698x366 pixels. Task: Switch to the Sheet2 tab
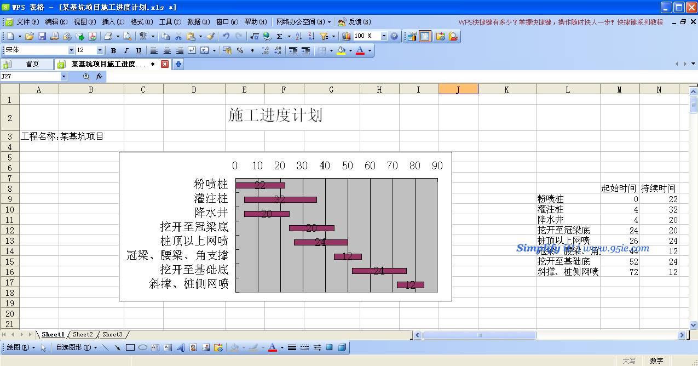coord(83,334)
